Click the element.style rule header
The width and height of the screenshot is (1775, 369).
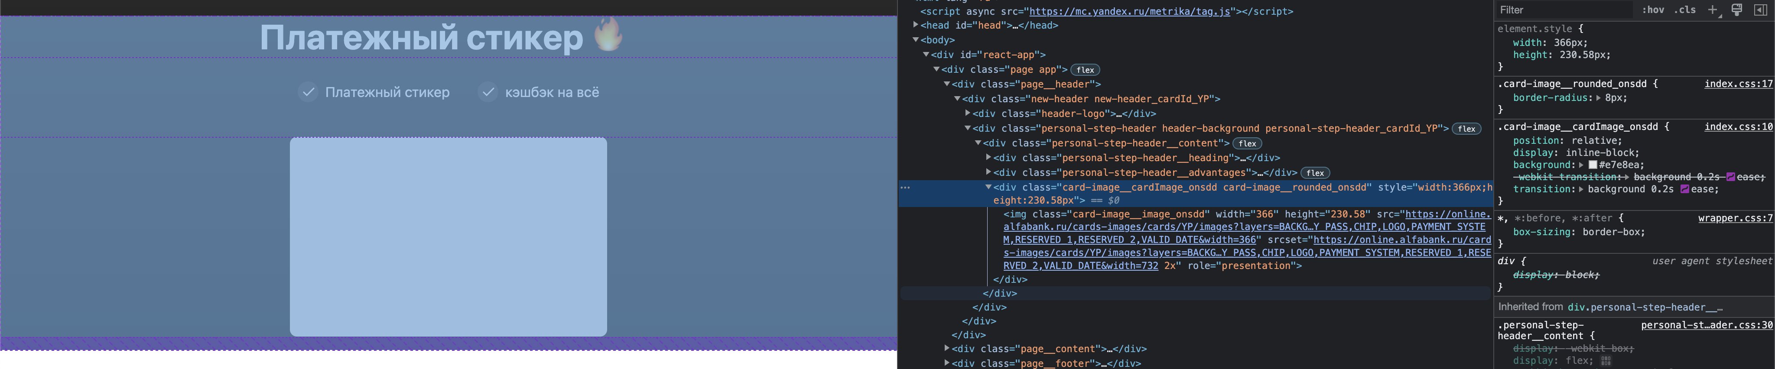pos(1540,29)
